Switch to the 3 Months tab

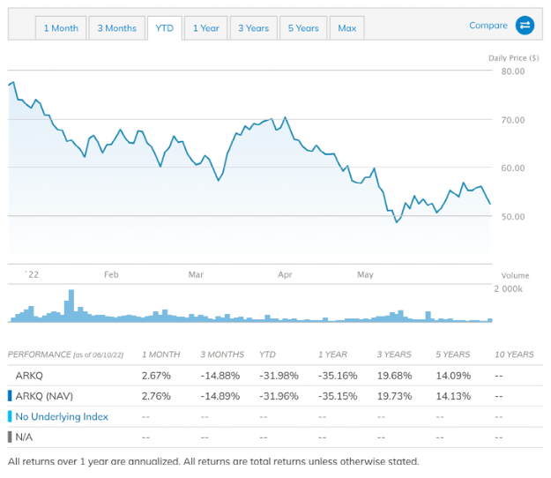[x=117, y=28]
